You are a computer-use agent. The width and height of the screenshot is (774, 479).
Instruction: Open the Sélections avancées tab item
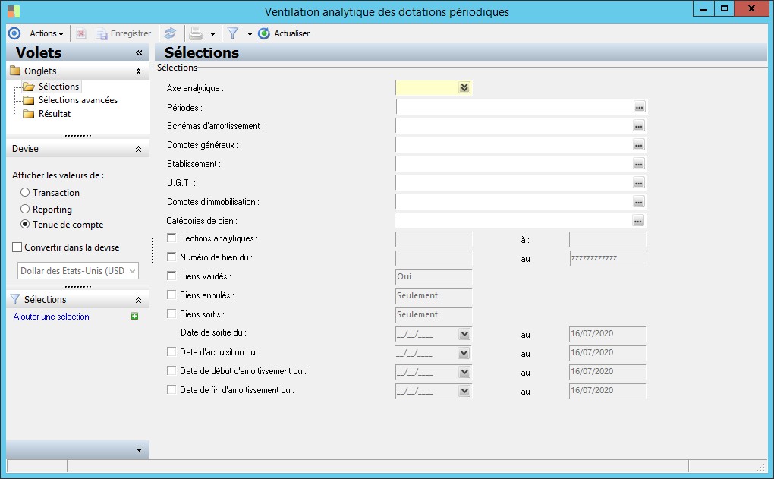click(77, 100)
